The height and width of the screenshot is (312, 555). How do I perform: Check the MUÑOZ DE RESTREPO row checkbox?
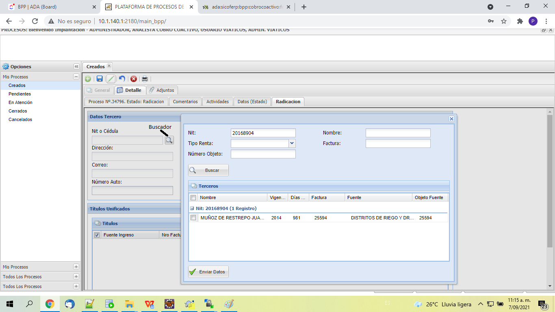193,218
